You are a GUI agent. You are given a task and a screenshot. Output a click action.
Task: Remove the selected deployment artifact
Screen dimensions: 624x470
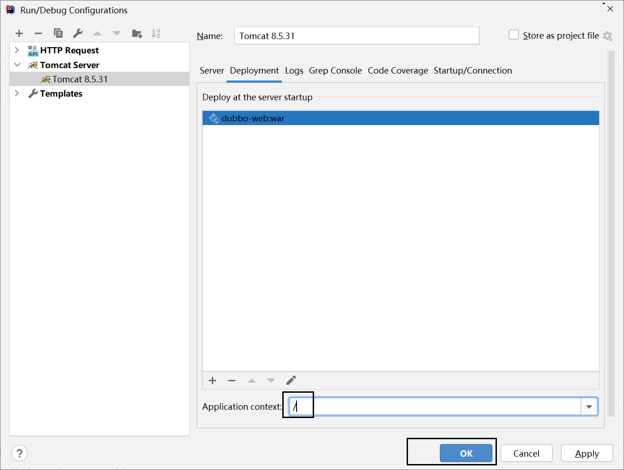click(x=232, y=380)
